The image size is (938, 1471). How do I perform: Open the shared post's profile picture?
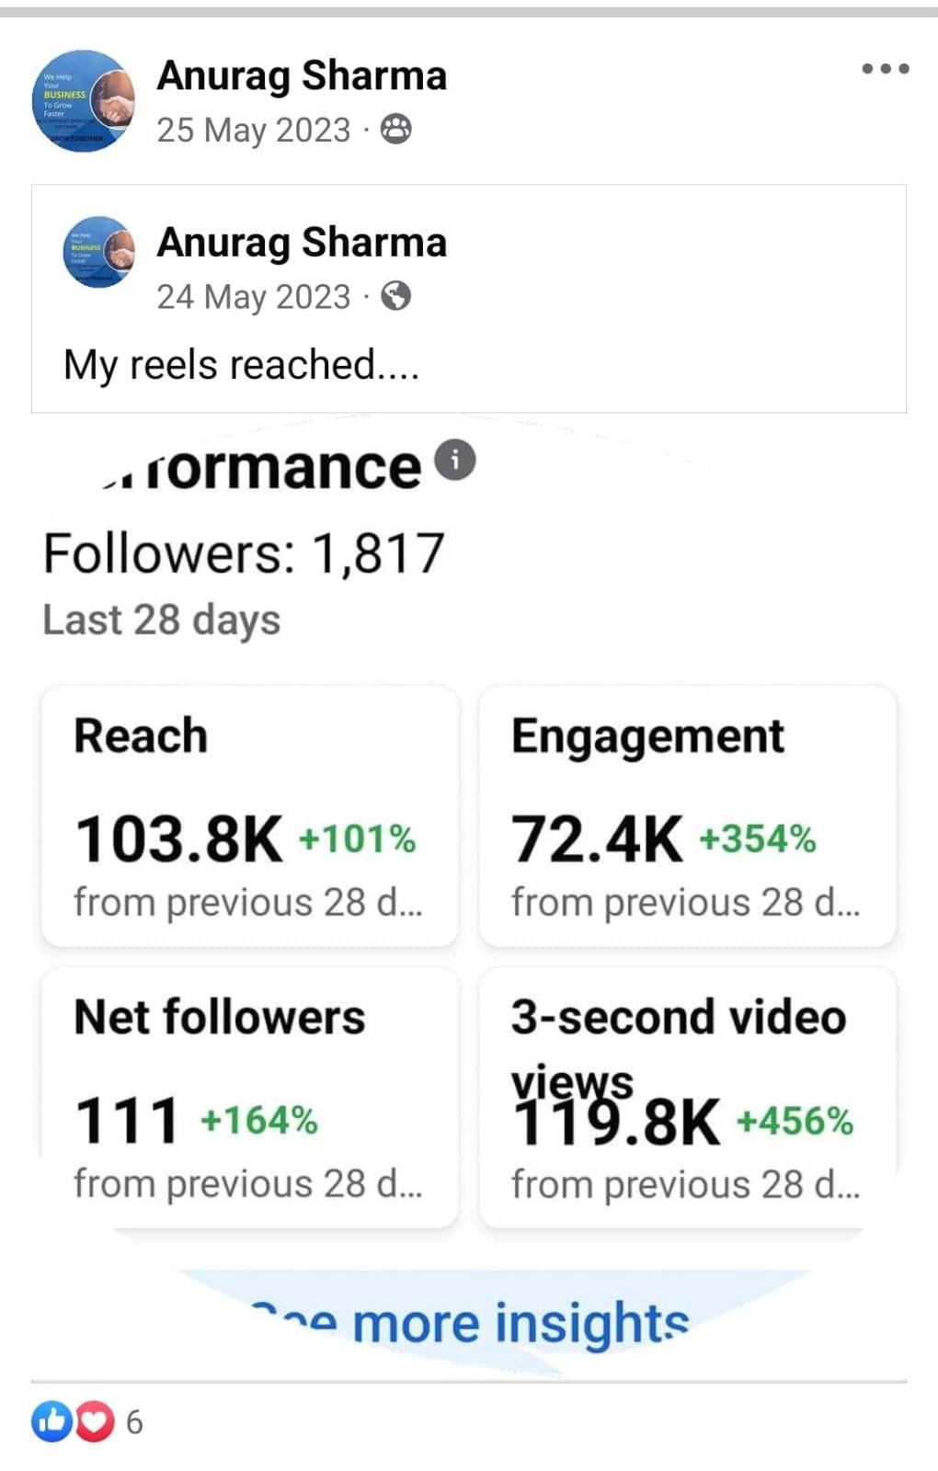(x=99, y=252)
